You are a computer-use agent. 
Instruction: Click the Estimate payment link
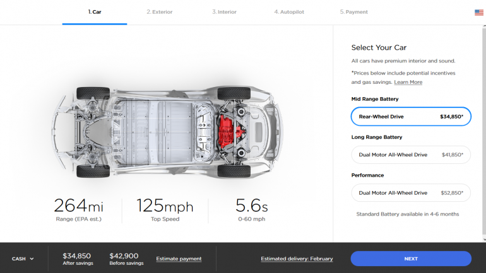coord(179,258)
